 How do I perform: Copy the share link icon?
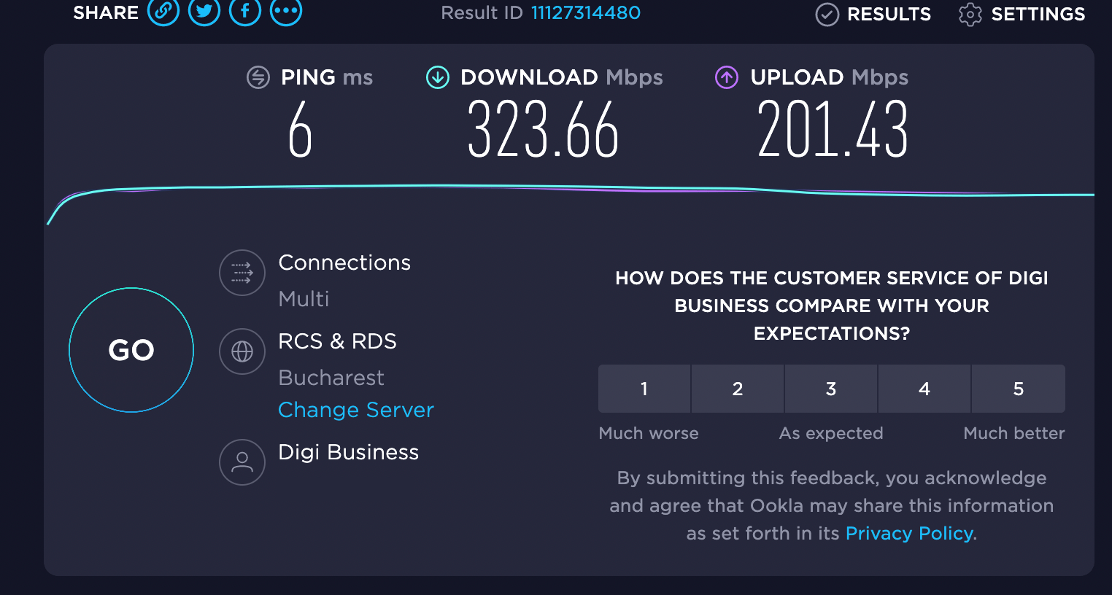(163, 12)
